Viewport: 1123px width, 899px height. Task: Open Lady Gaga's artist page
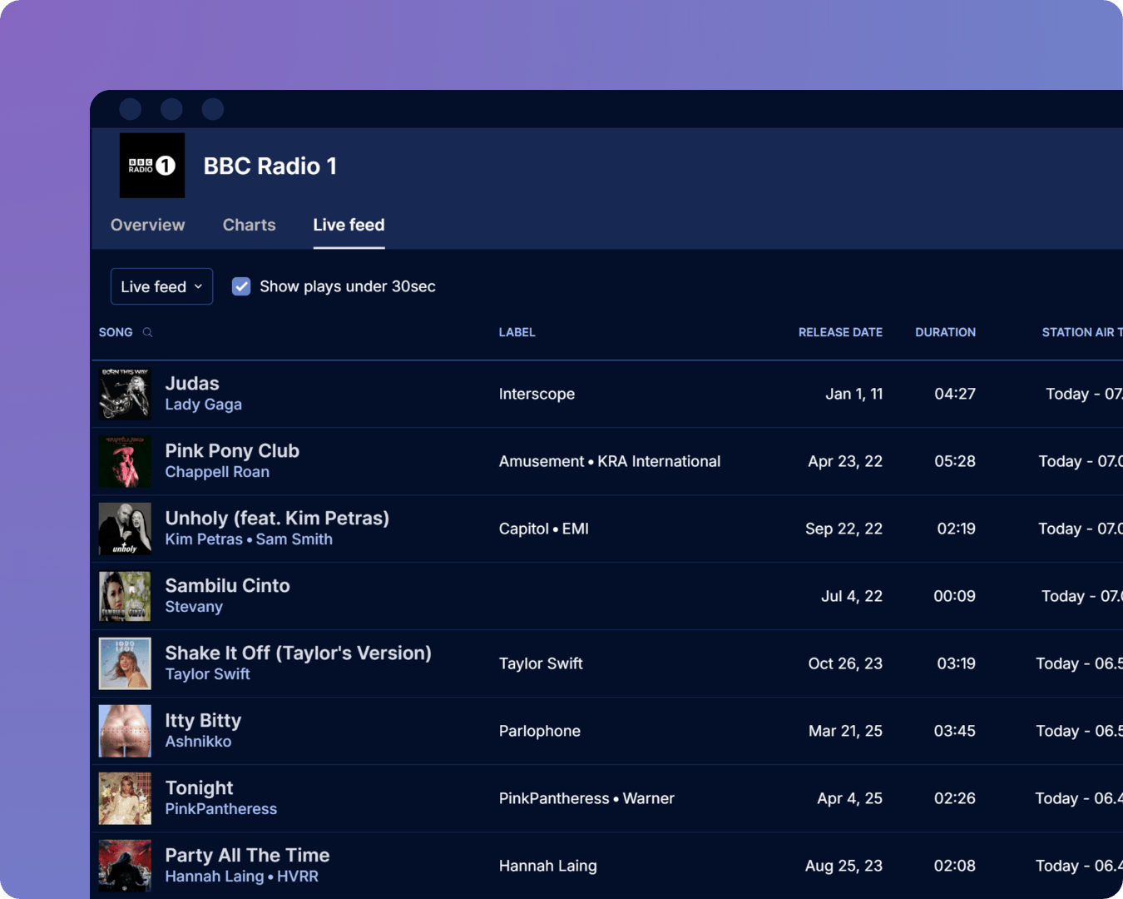point(203,404)
